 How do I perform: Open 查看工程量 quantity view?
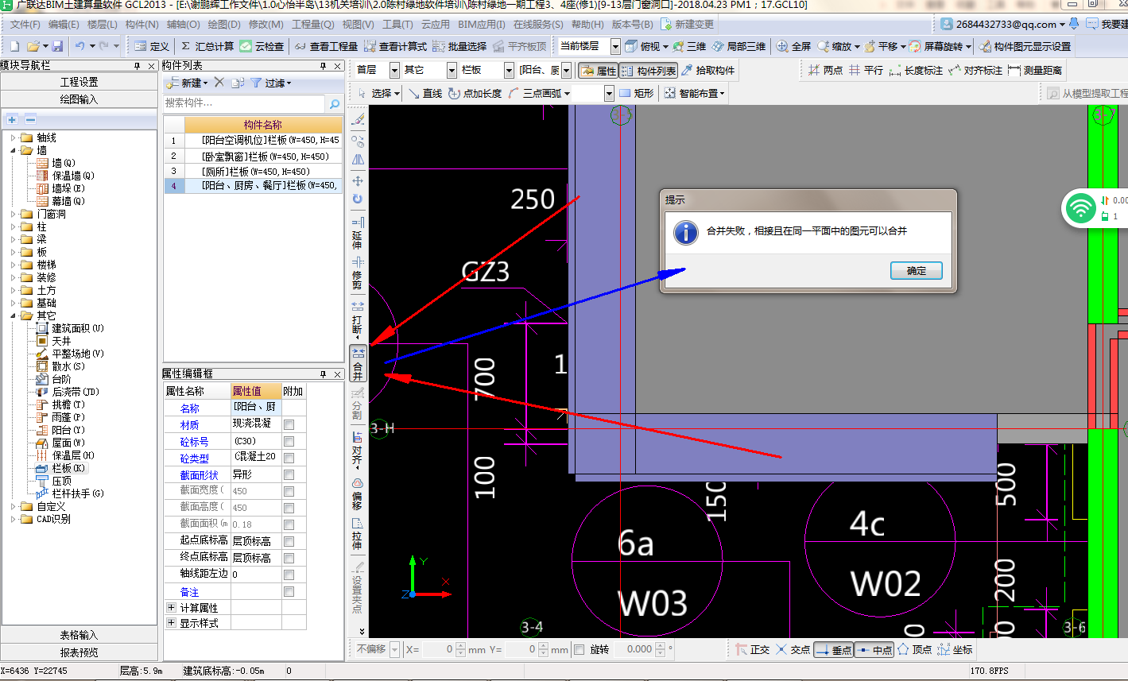pyautogui.click(x=326, y=46)
